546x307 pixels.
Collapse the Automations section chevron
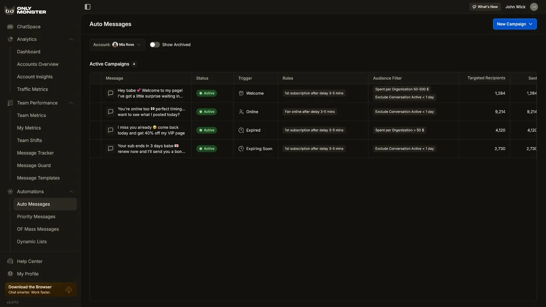click(71, 191)
